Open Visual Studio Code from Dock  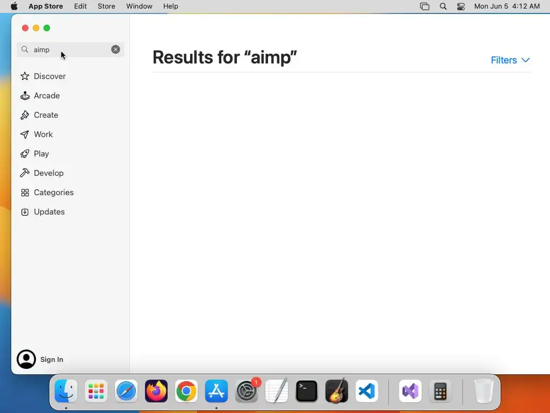pos(366,391)
